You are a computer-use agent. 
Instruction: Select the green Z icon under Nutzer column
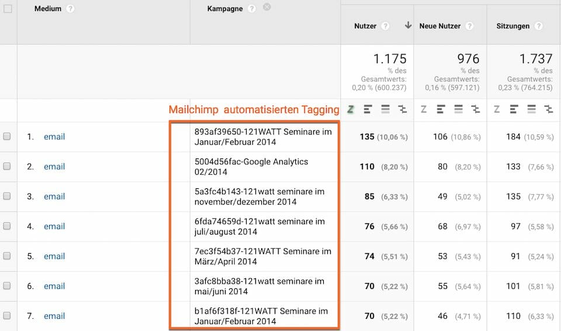point(351,109)
